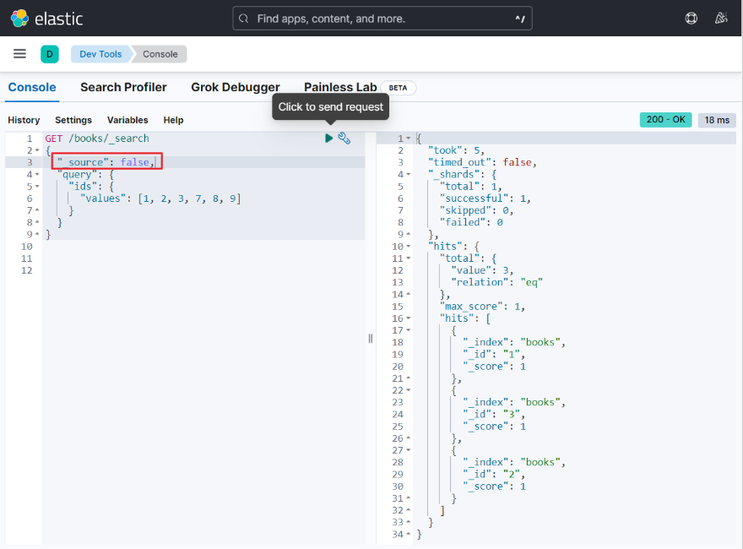Screen dimensions: 743x549
Task: Collapse response root at output line 1
Action: click(409, 139)
